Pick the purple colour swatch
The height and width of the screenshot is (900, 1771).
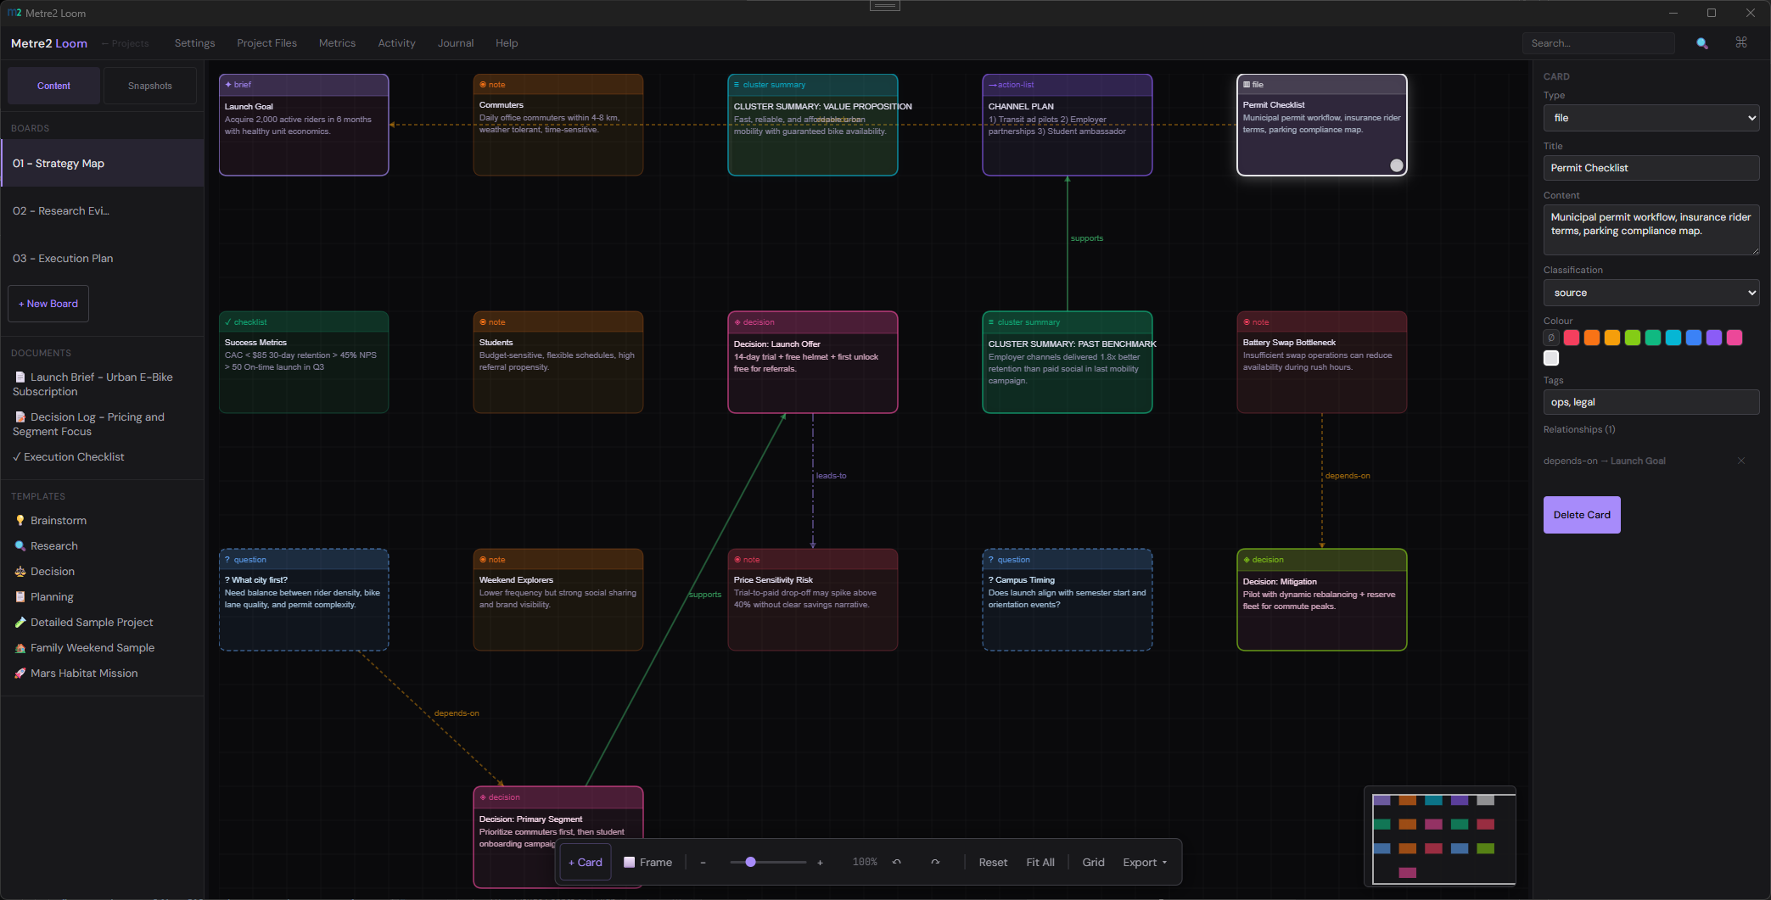click(1714, 338)
